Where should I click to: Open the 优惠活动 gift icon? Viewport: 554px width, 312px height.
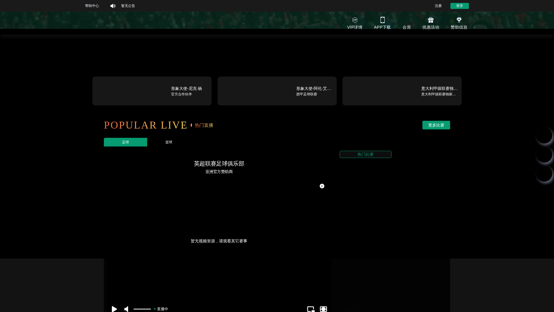(x=431, y=20)
